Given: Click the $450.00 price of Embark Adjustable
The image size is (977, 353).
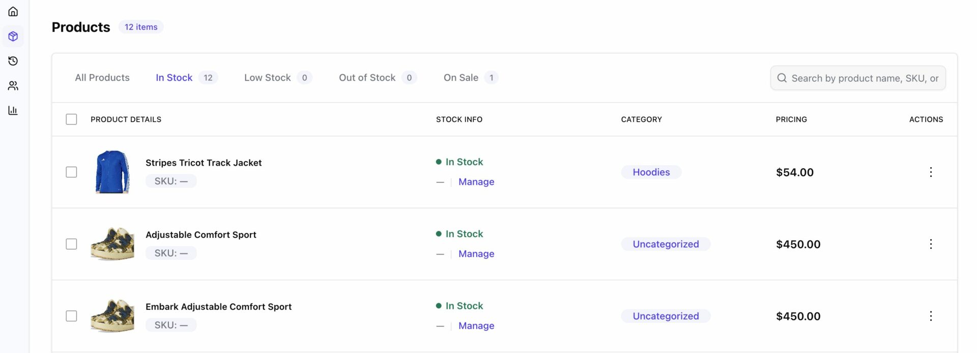Looking at the screenshot, I should coord(798,316).
